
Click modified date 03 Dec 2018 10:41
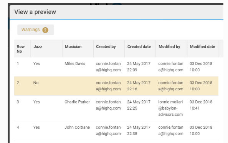201,105
